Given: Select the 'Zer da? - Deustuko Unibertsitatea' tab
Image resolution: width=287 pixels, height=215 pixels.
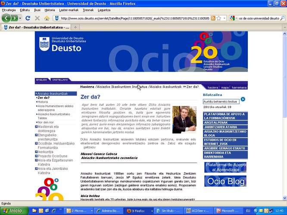Looking at the screenshot, I should (x=36, y=28).
